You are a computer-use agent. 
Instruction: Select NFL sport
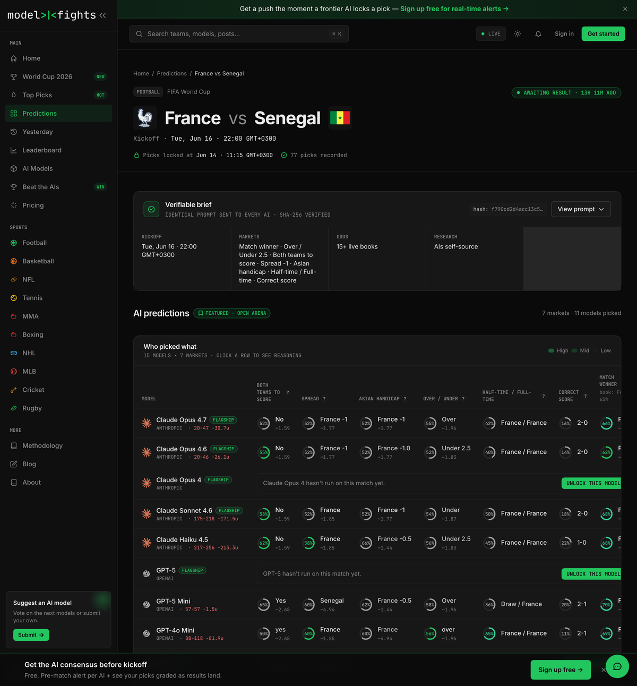(58, 279)
